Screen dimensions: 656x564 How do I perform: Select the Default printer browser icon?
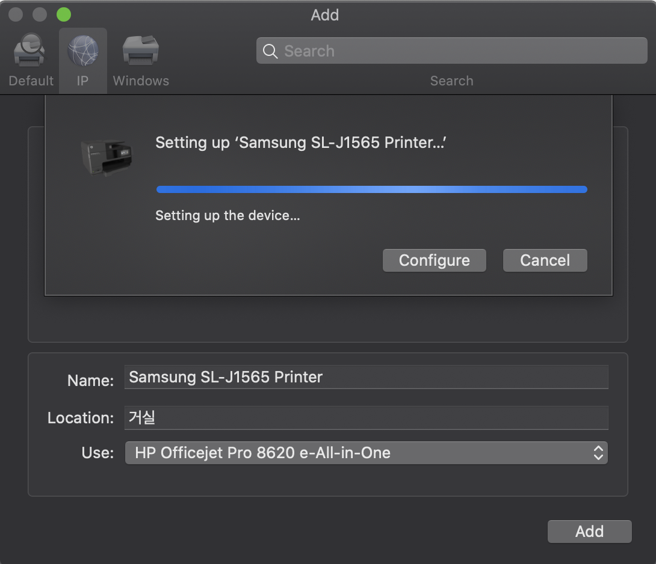click(30, 60)
